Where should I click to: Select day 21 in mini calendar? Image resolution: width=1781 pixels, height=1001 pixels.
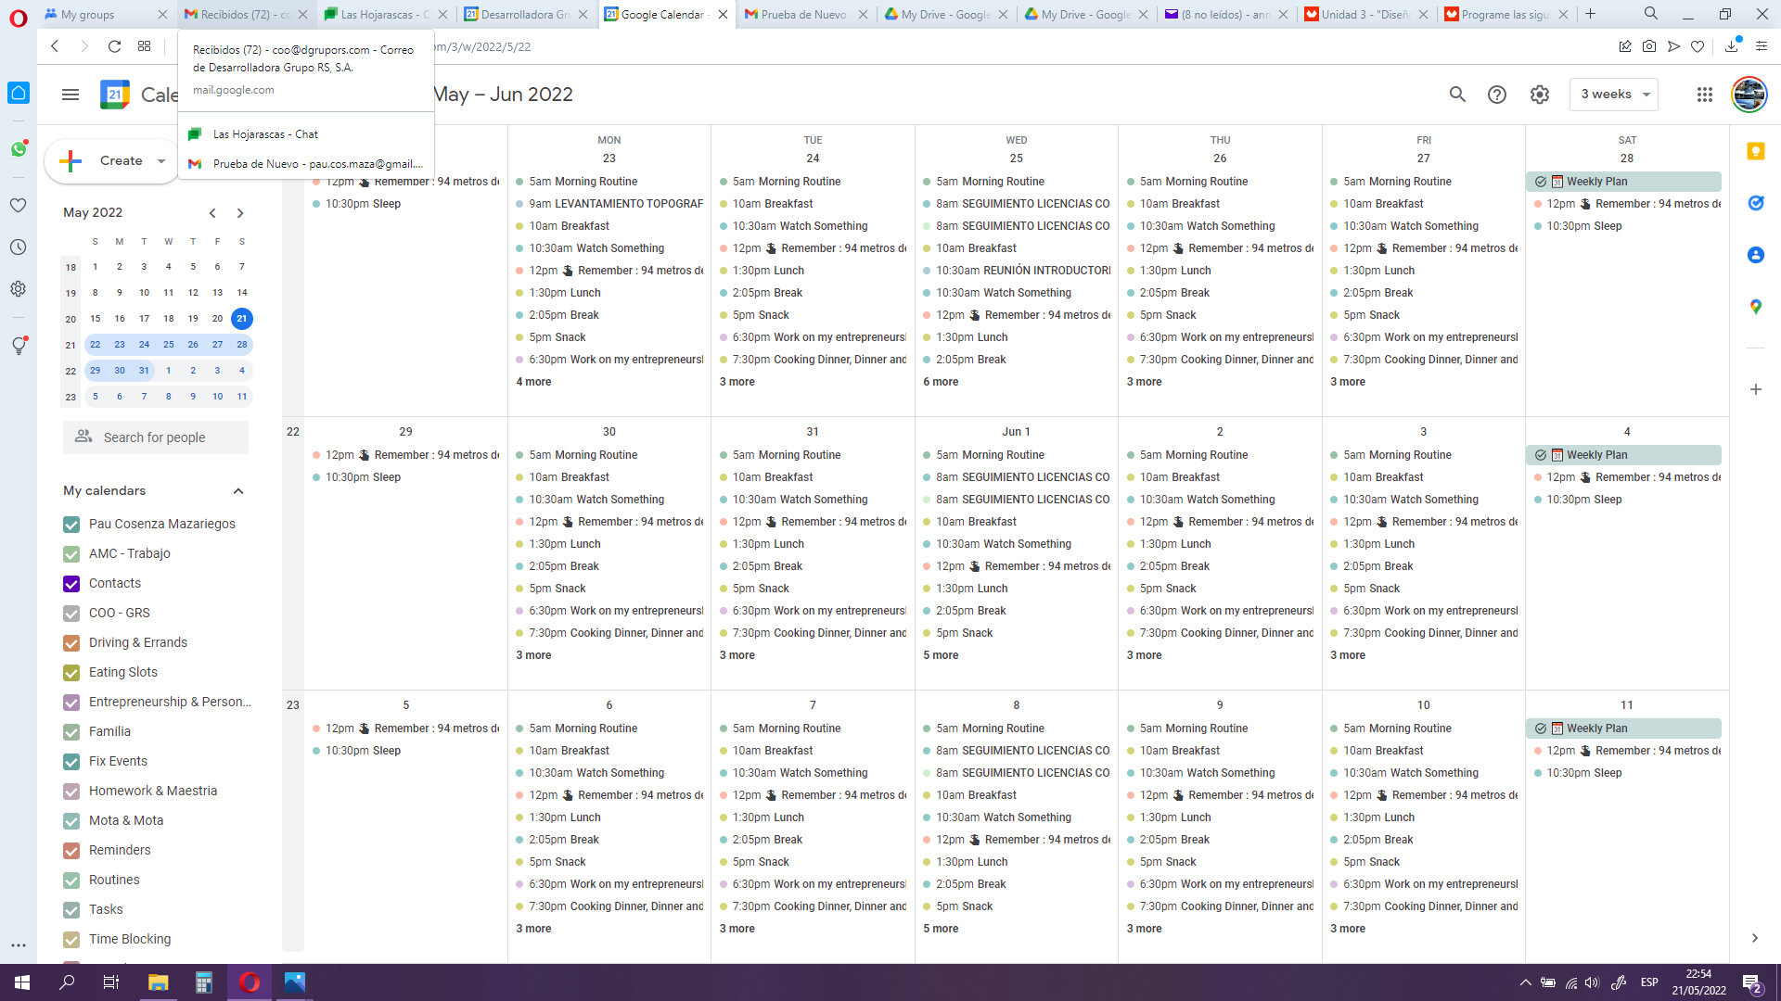tap(242, 319)
